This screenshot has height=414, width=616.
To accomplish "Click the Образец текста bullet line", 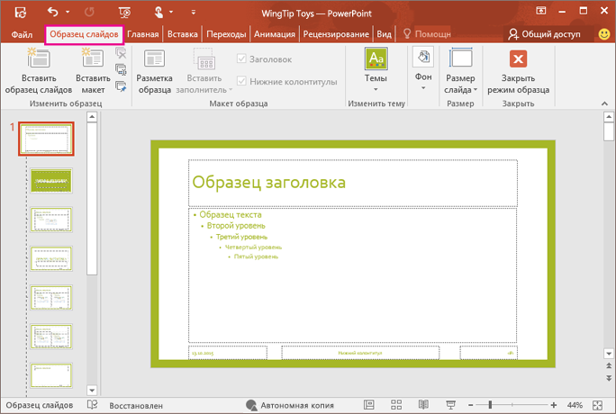I will click(x=231, y=215).
